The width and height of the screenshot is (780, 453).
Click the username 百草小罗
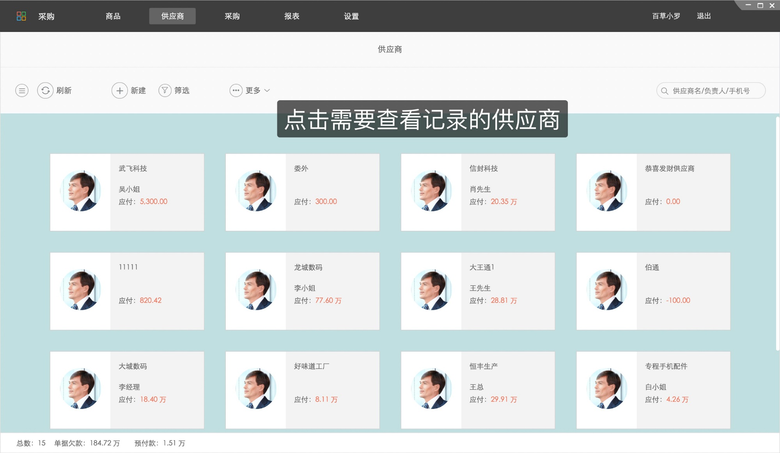click(x=665, y=16)
